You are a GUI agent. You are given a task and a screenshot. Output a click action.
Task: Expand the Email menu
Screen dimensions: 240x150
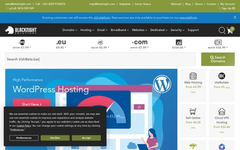point(102,30)
